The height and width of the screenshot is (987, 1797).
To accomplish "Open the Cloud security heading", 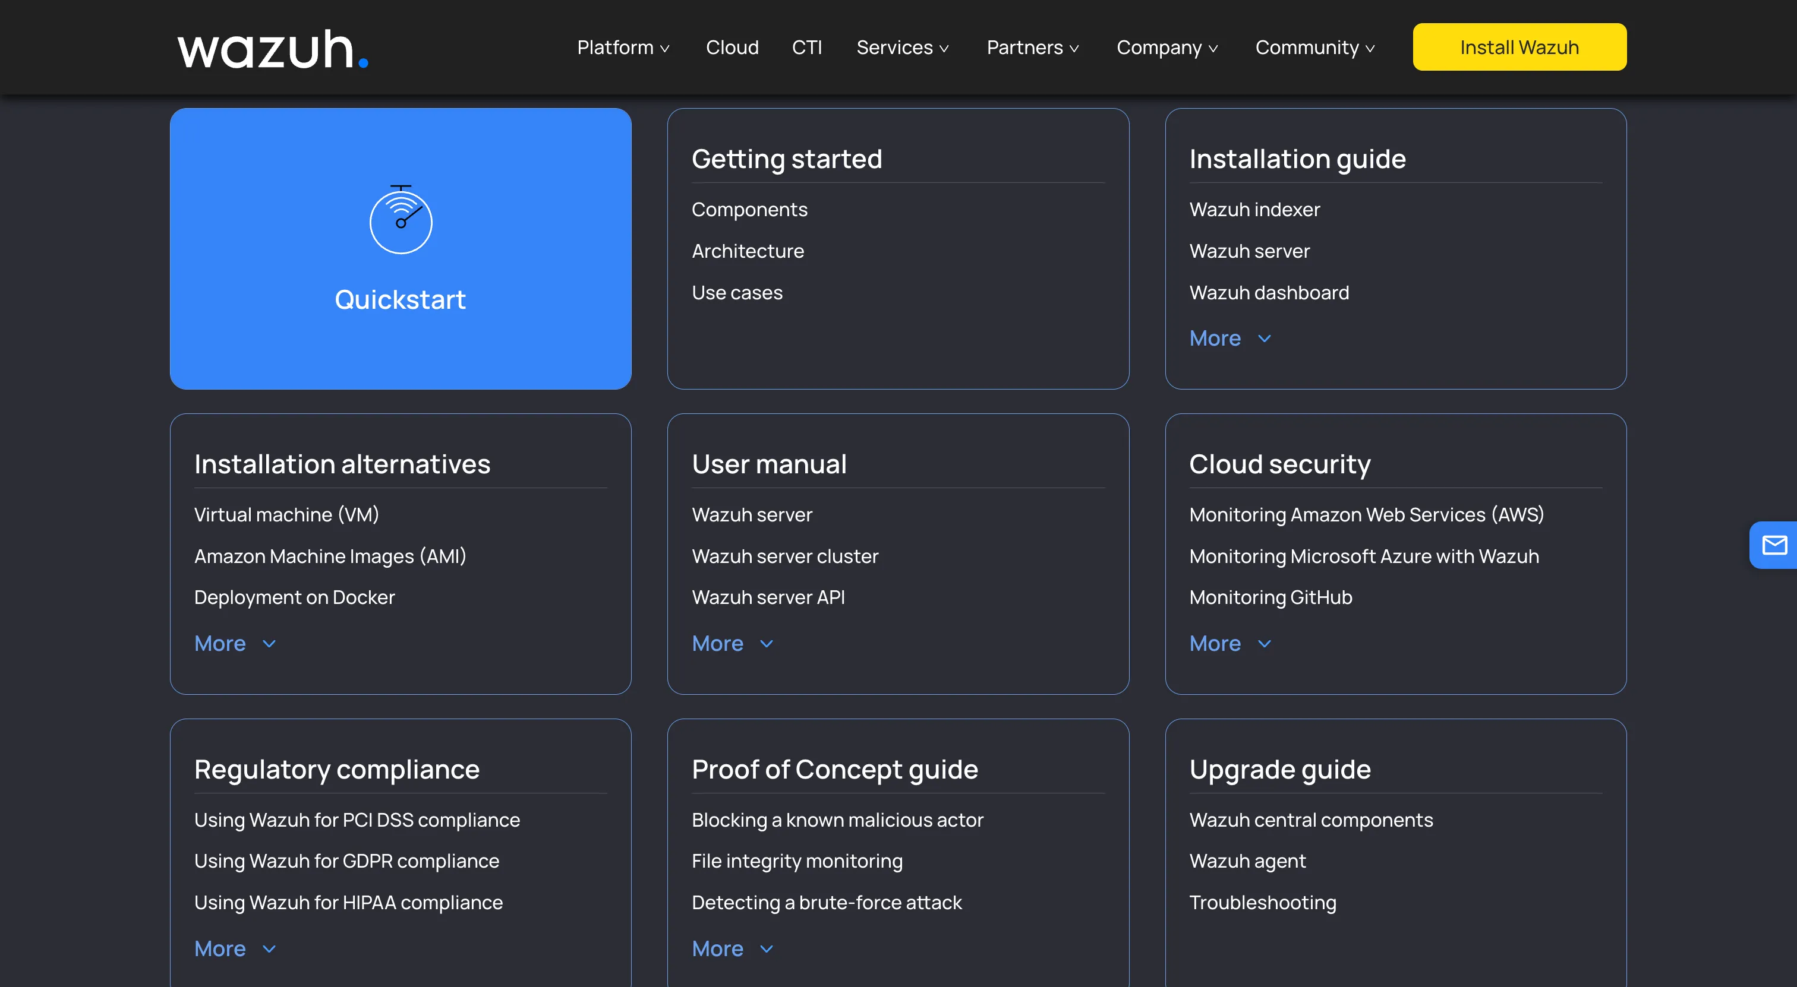I will 1279,465.
